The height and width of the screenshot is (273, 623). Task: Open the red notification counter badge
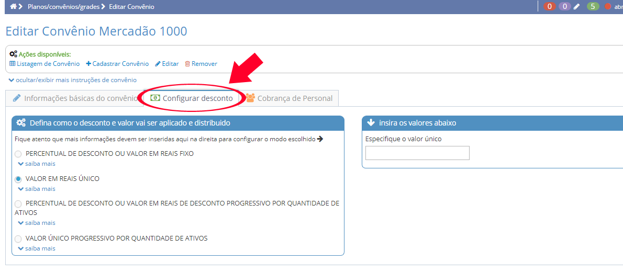[550, 7]
